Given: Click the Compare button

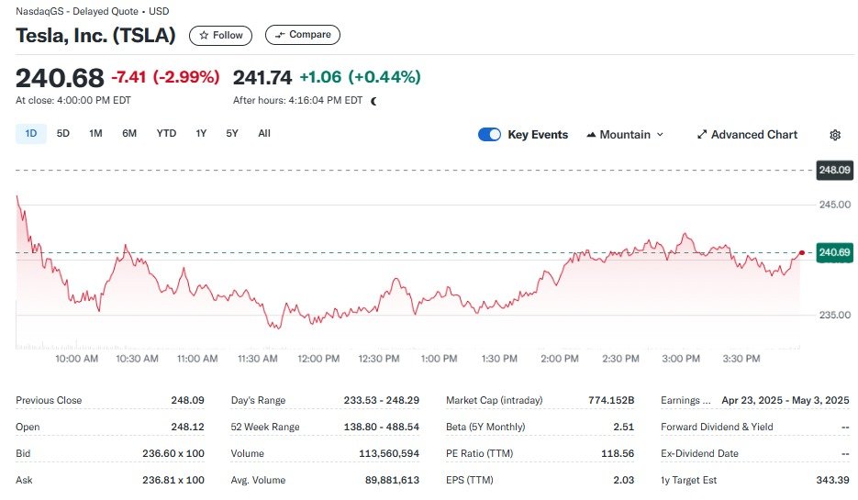Looking at the screenshot, I should 303,35.
